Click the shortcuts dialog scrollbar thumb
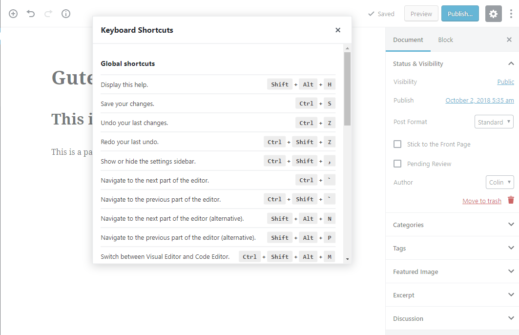Screen dimensions: 519x335 click(347, 88)
